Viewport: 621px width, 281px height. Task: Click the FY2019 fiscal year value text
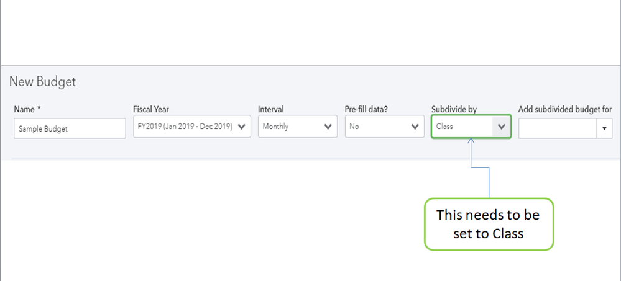(185, 127)
